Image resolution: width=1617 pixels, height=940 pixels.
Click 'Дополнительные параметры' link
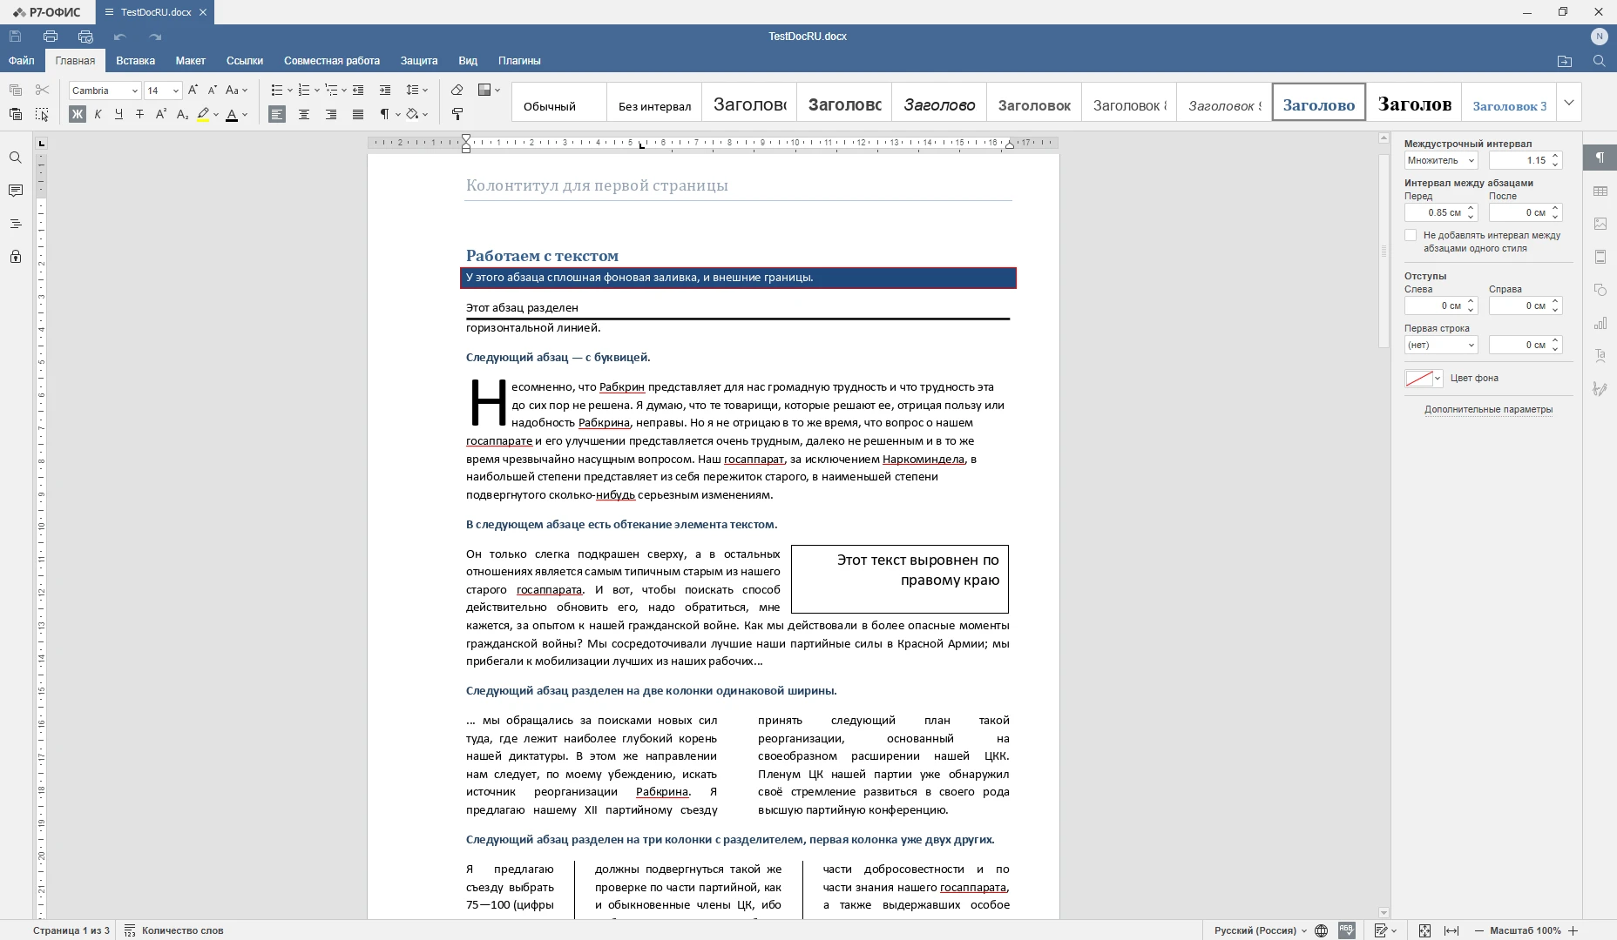[x=1488, y=409]
